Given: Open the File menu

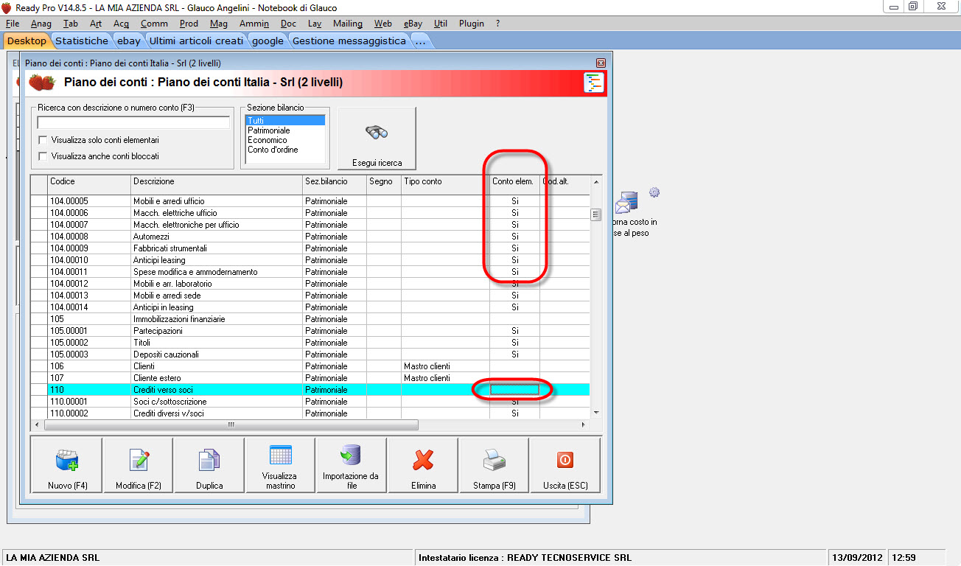Looking at the screenshot, I should [13, 24].
